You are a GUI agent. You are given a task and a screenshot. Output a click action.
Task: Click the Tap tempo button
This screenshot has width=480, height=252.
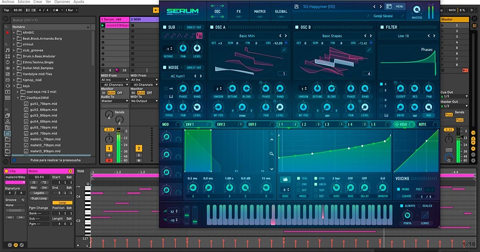[x=7, y=10]
